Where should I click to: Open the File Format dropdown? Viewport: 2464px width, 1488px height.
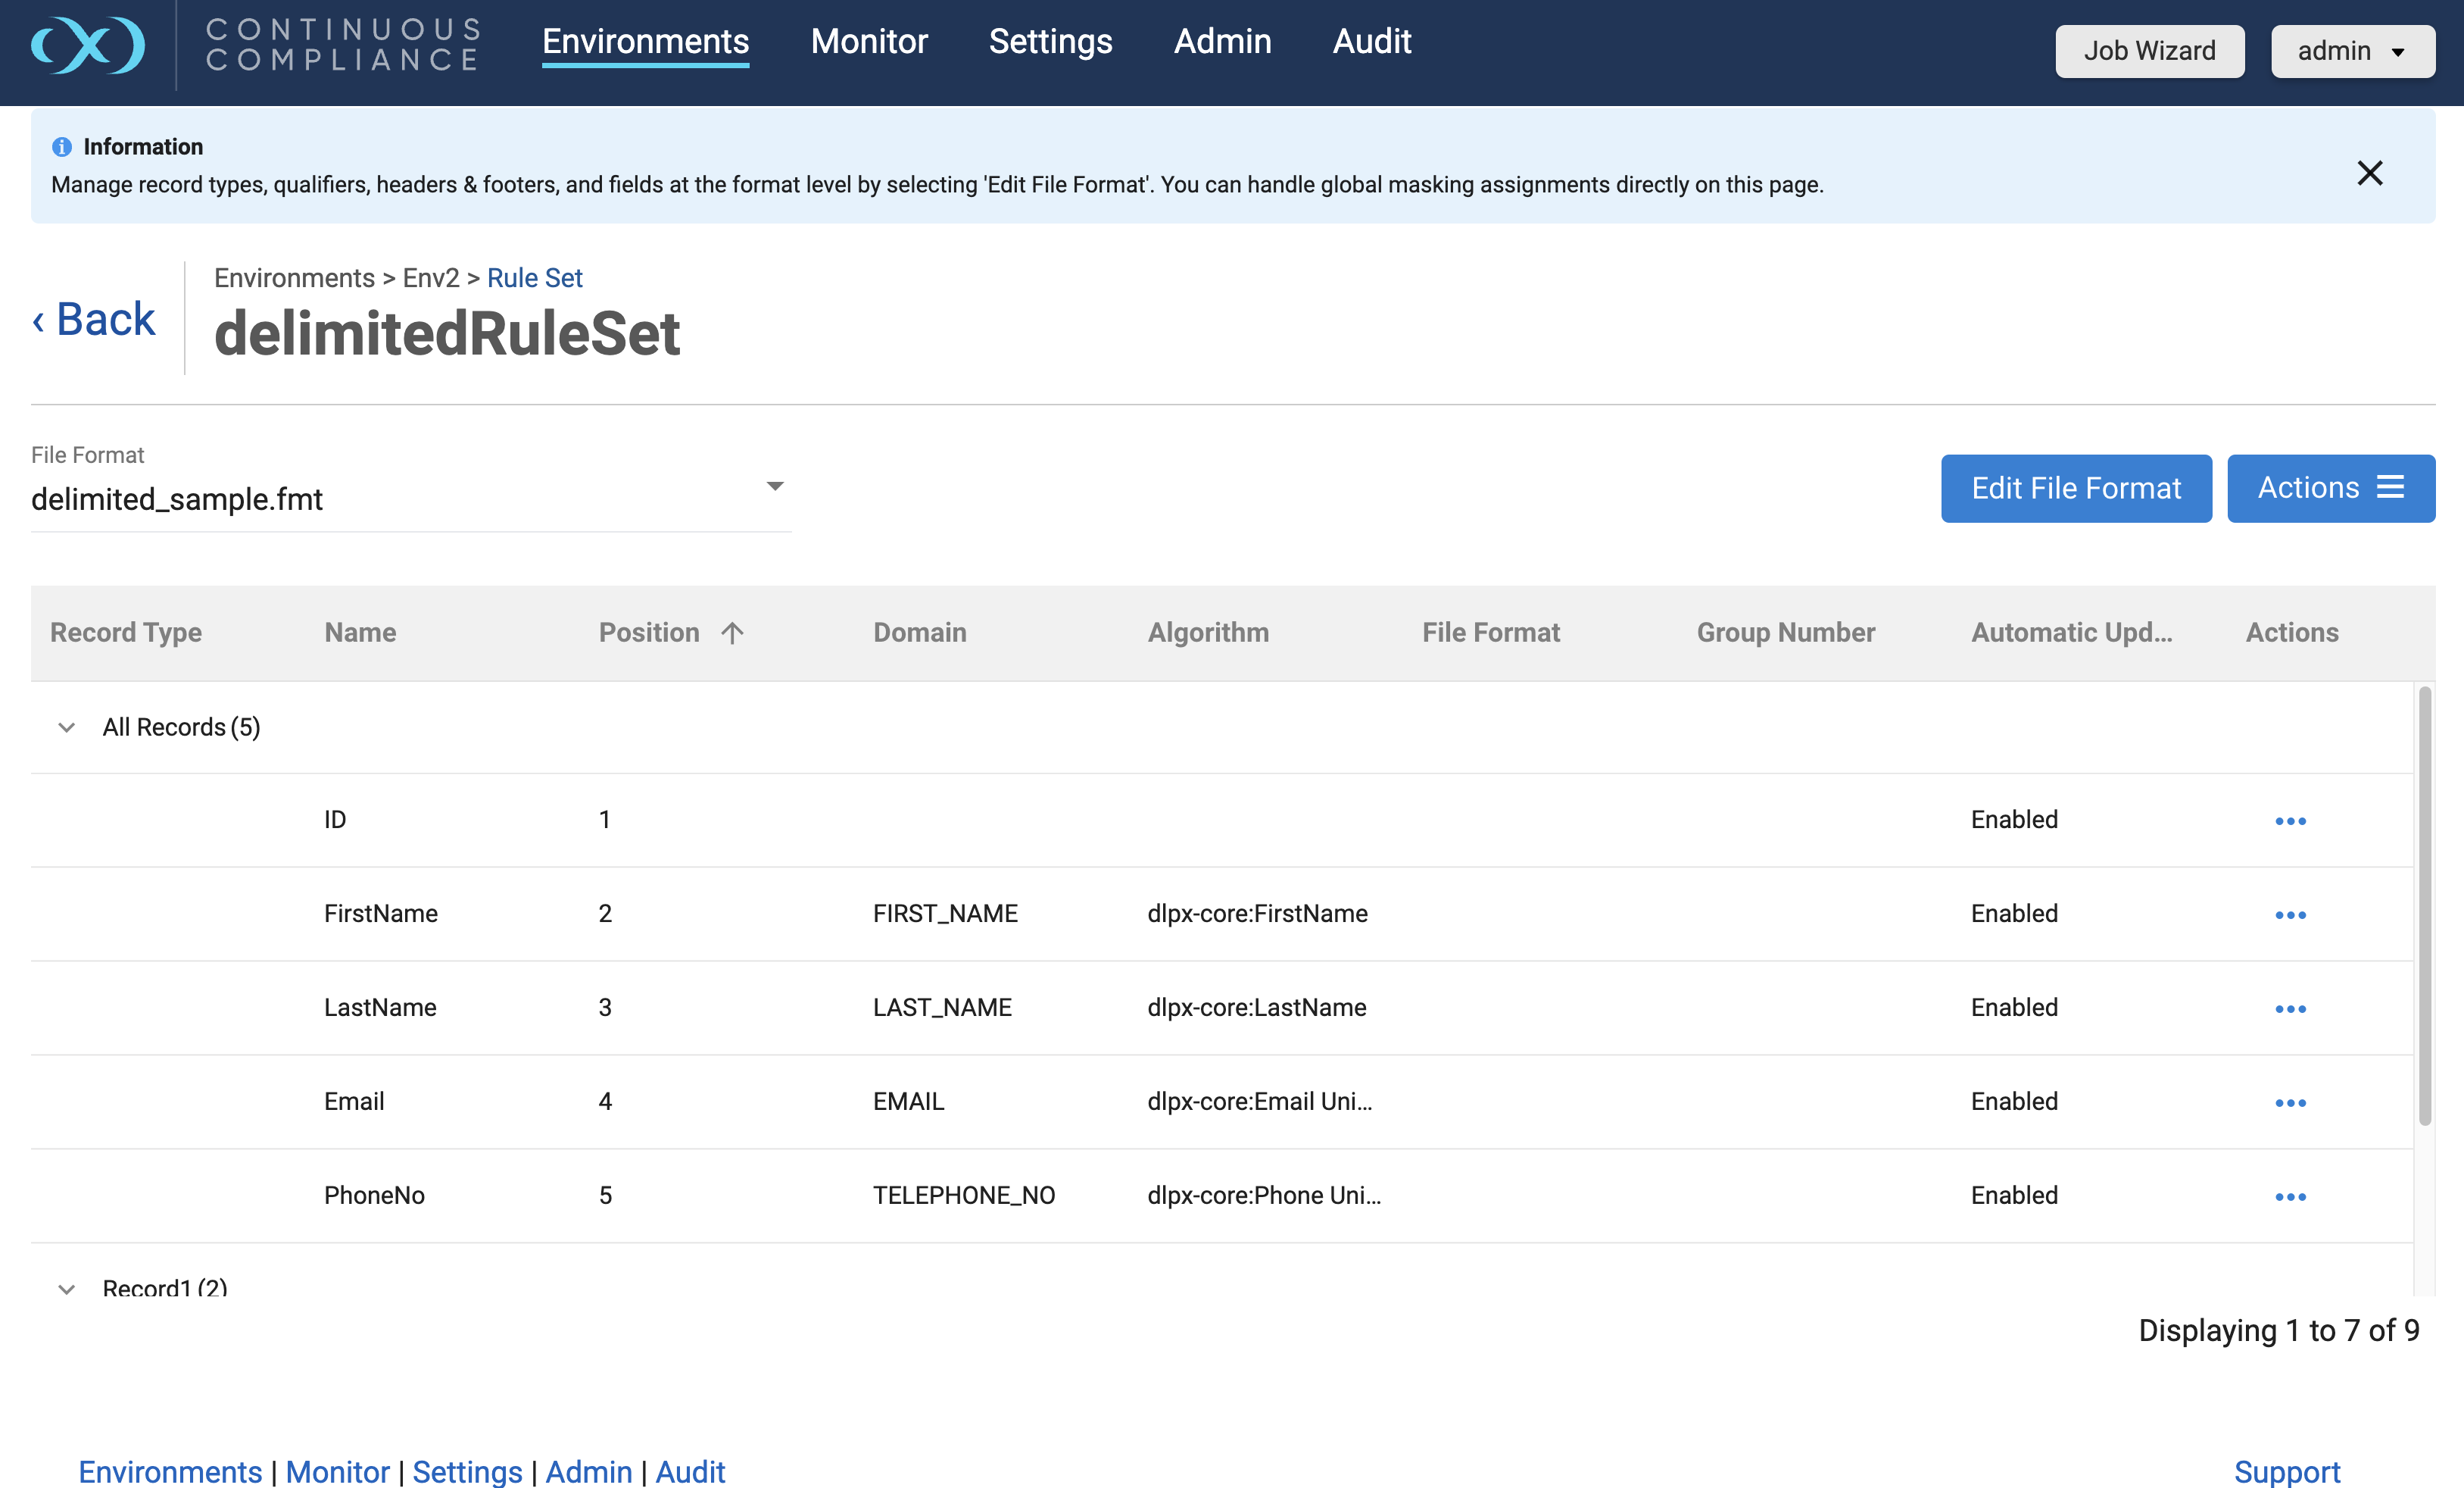coord(774,486)
